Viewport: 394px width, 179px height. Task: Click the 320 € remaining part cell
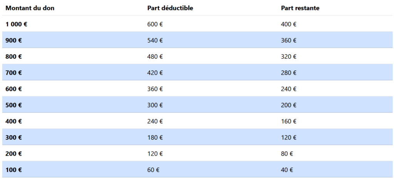click(289, 56)
